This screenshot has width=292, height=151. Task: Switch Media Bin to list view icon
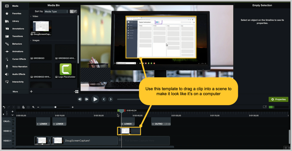(75, 11)
